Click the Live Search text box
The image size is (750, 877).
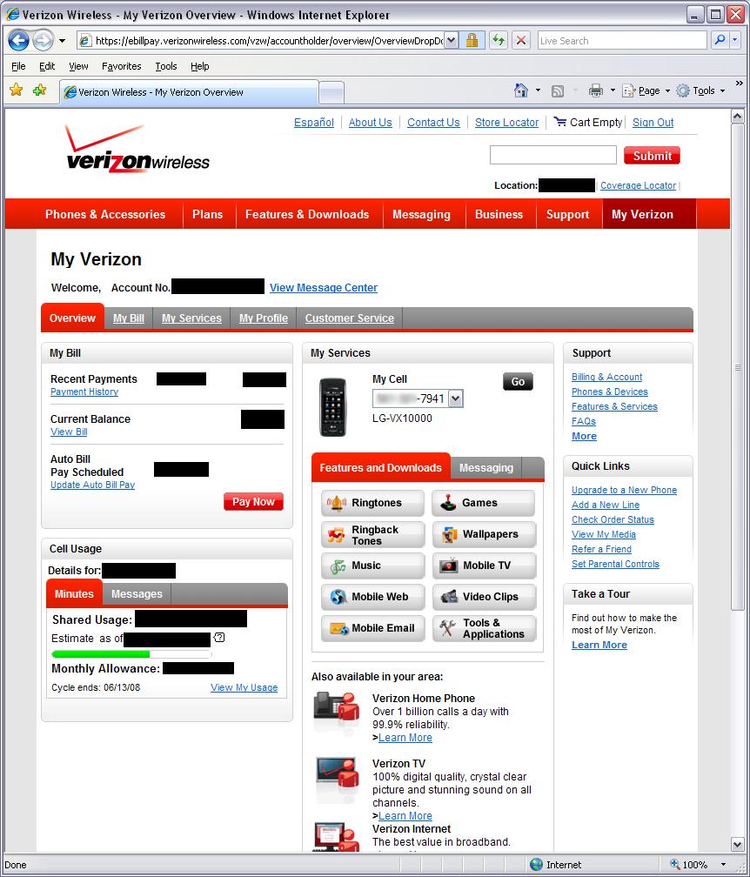tap(622, 40)
